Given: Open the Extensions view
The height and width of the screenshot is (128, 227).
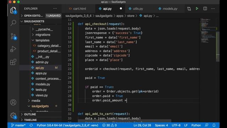Looking at the screenshot, I should 13,62.
